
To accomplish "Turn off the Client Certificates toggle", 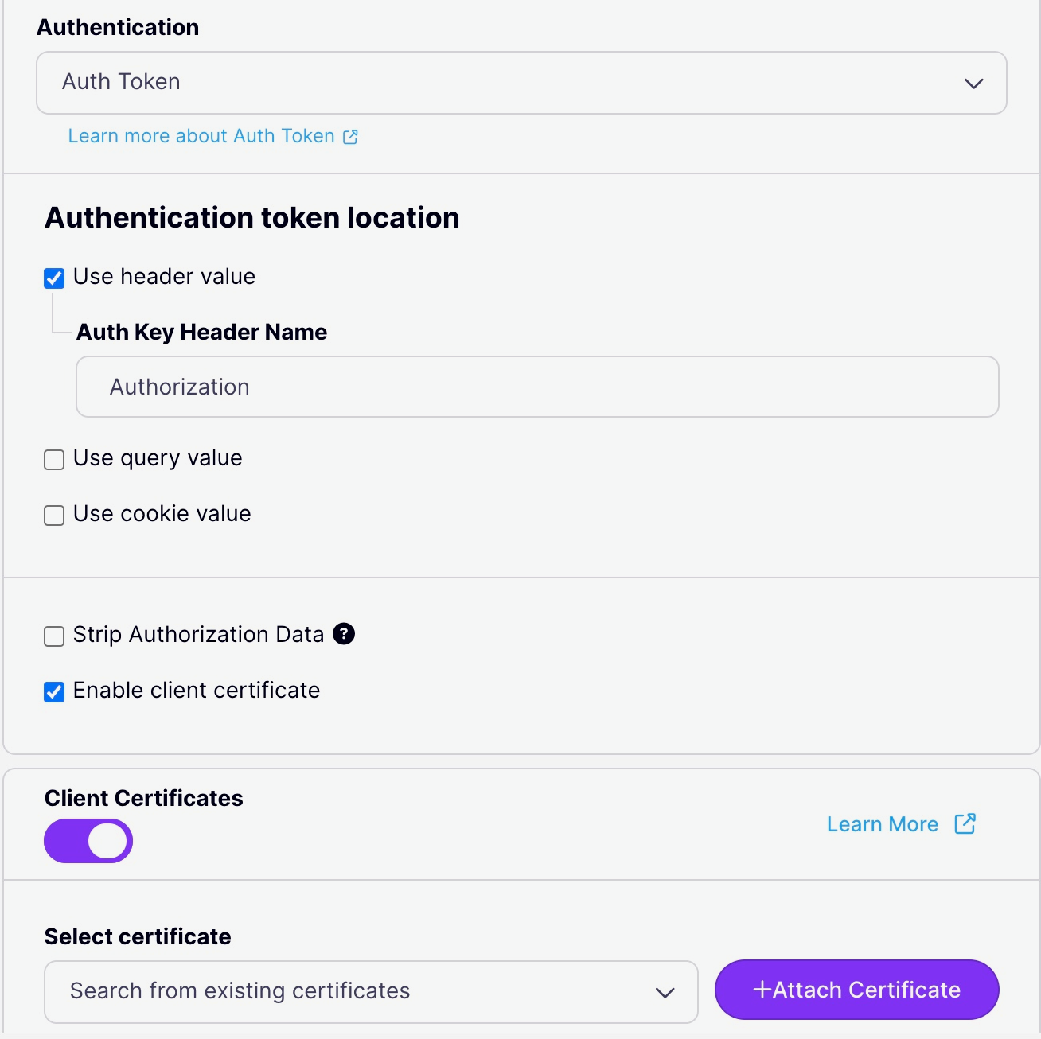I will coord(88,840).
